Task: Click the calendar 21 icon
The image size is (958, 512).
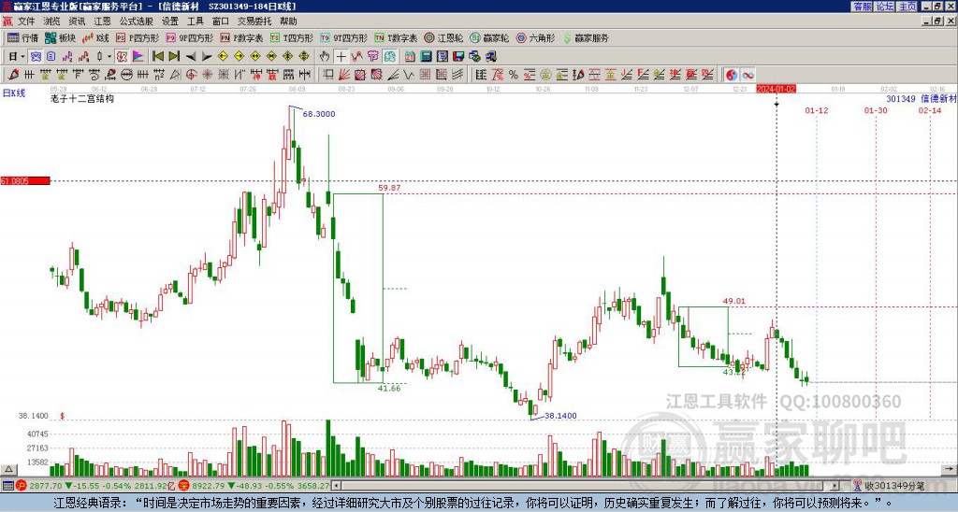Action: coord(410,57)
